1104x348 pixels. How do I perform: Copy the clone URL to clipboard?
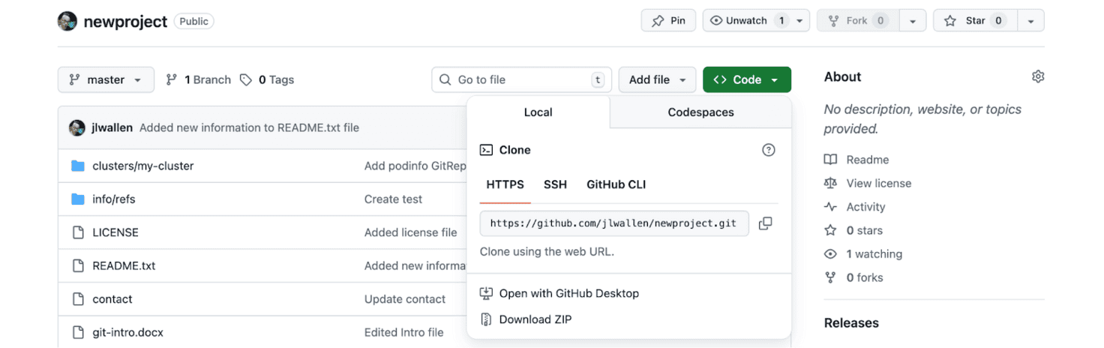point(765,223)
